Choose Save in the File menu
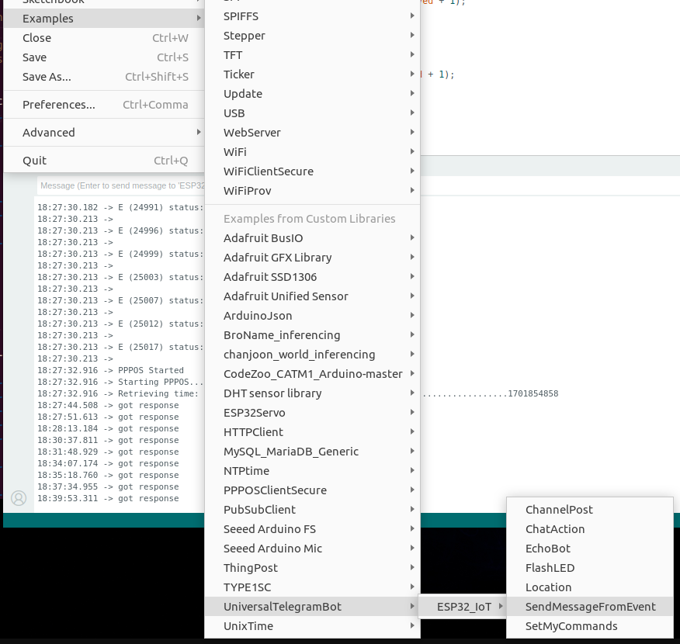This screenshot has height=644, width=680. [x=104, y=57]
